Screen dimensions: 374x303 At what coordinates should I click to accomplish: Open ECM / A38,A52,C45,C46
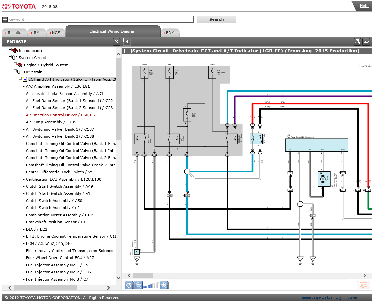click(47, 243)
